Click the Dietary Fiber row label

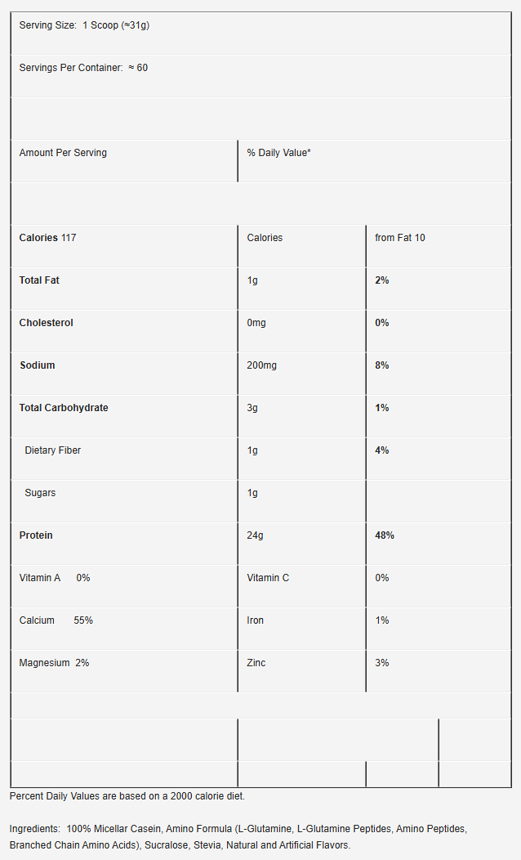(x=52, y=450)
